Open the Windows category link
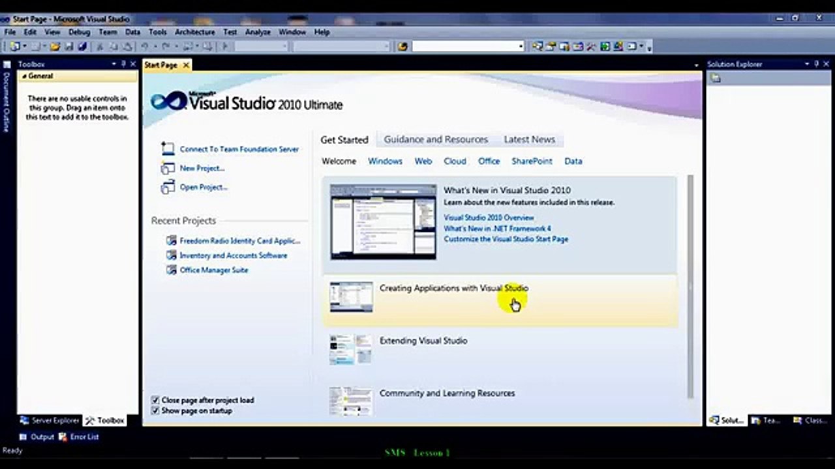The width and height of the screenshot is (835, 469). 385,161
